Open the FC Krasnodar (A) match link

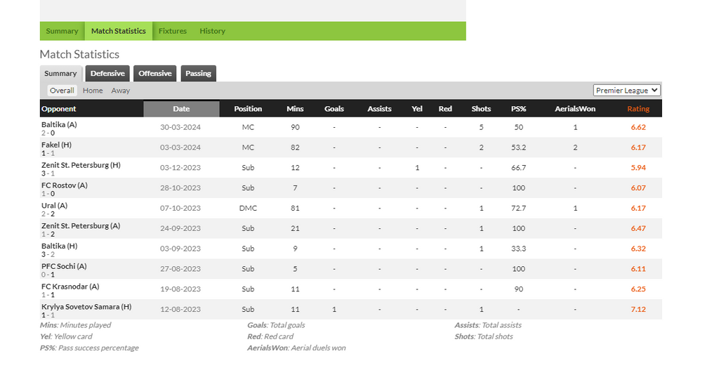point(70,287)
